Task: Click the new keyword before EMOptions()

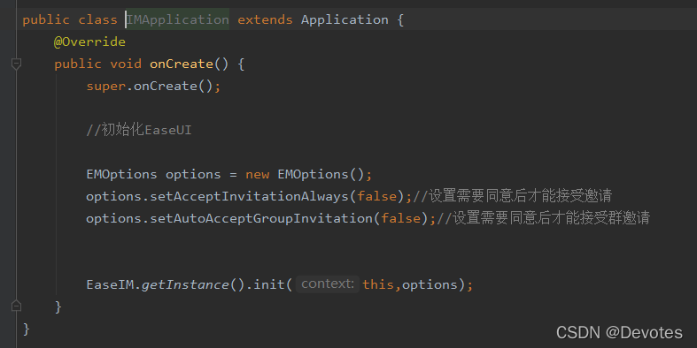Action: pos(258,174)
